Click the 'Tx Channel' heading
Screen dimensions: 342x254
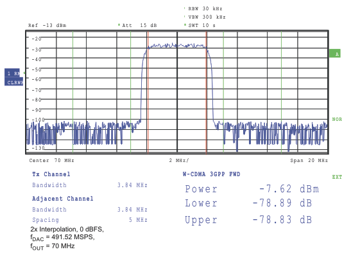51,174
